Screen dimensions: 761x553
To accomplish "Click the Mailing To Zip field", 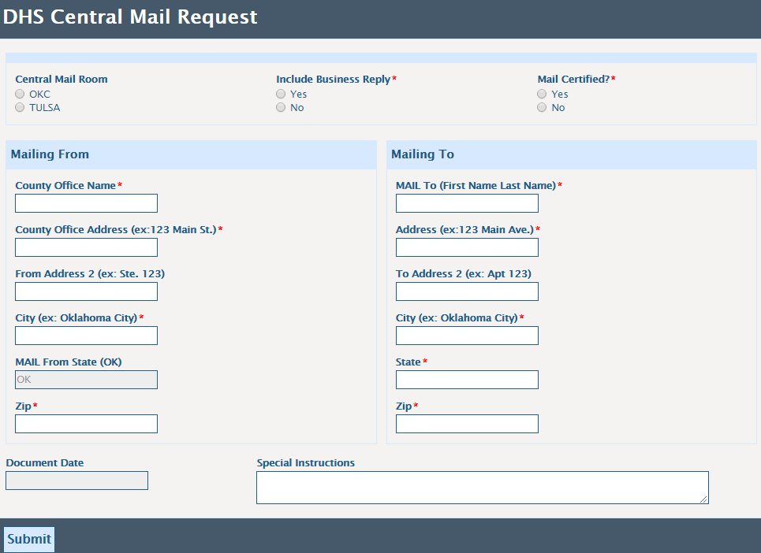I will [467, 424].
